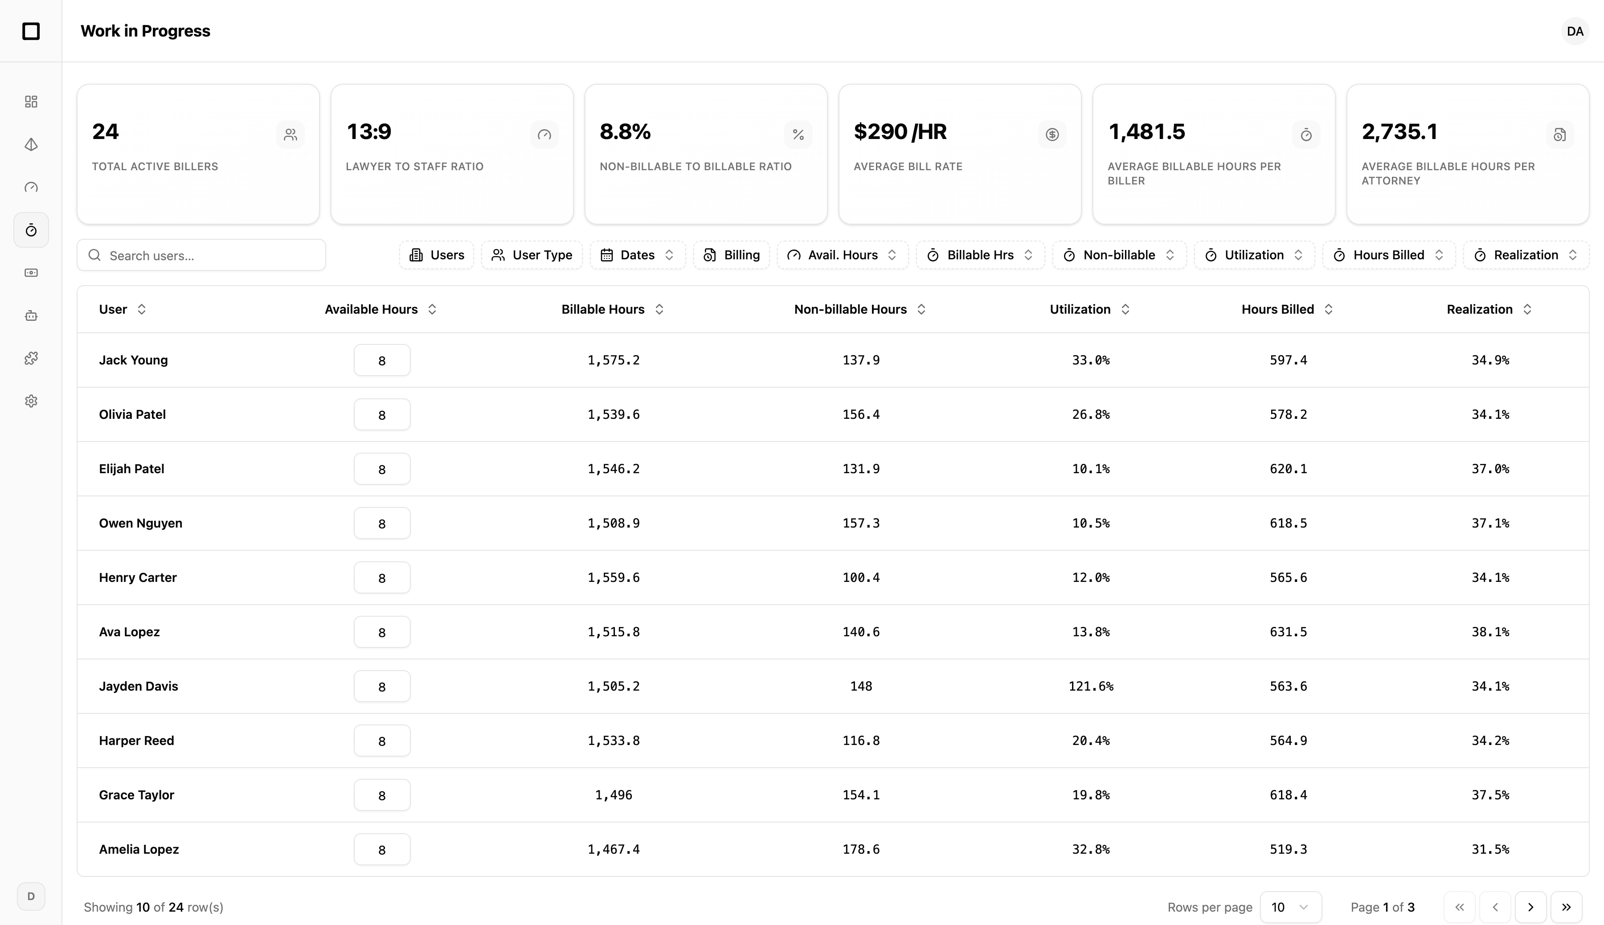1604x925 pixels.
Task: Open the gauge performance icon in the sidebar
Action: click(x=31, y=188)
